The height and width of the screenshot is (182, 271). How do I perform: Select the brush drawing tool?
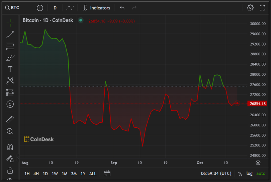(x=10, y=58)
